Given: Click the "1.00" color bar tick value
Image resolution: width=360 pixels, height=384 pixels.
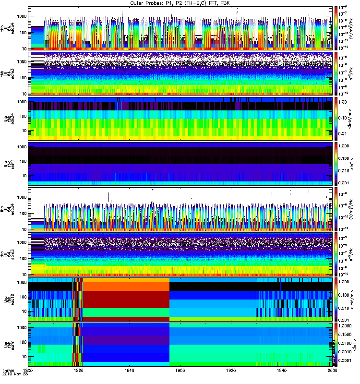Looking at the screenshot, I should pos(343,102).
